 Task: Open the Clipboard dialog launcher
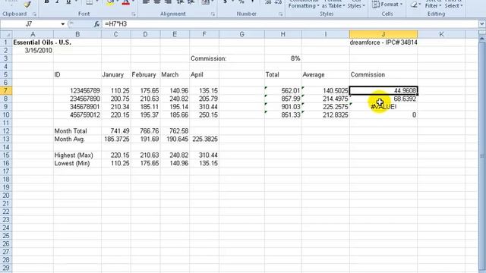tap(34, 14)
